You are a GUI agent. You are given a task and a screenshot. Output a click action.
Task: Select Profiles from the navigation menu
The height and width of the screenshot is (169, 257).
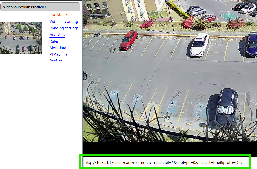[x=56, y=61]
